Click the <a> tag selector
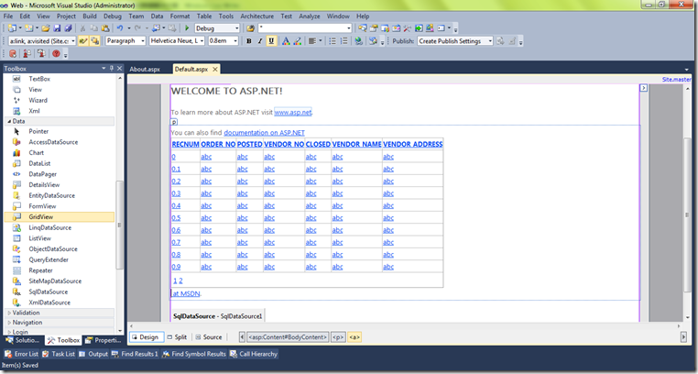698x374 pixels. pyautogui.click(x=354, y=337)
